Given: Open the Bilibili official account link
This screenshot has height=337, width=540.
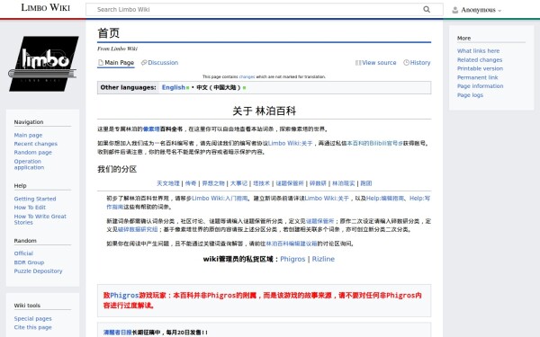Looking at the screenshot, I should pyautogui.click(x=374, y=143).
